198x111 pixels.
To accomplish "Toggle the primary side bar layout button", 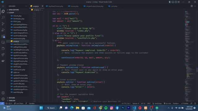I will (170, 2).
